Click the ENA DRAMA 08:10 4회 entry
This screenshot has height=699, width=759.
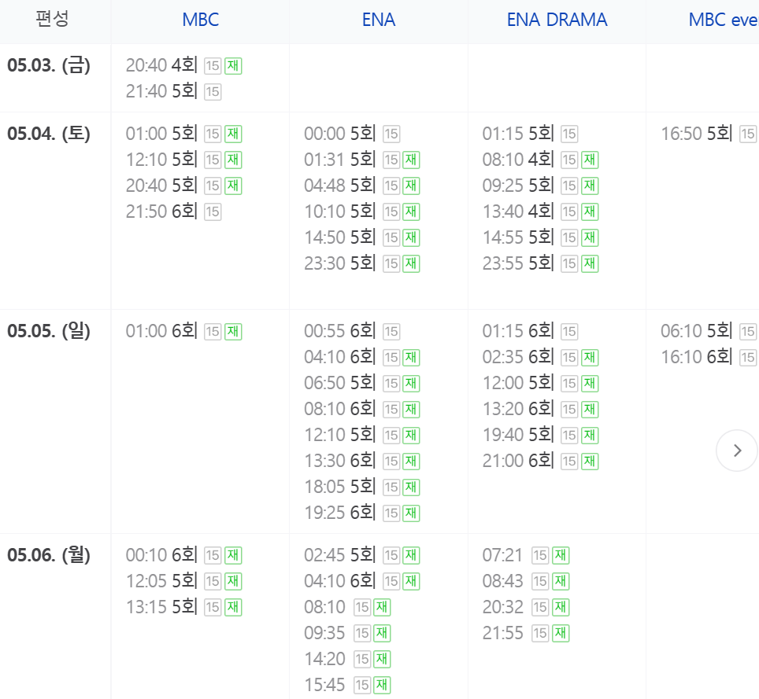click(x=540, y=160)
